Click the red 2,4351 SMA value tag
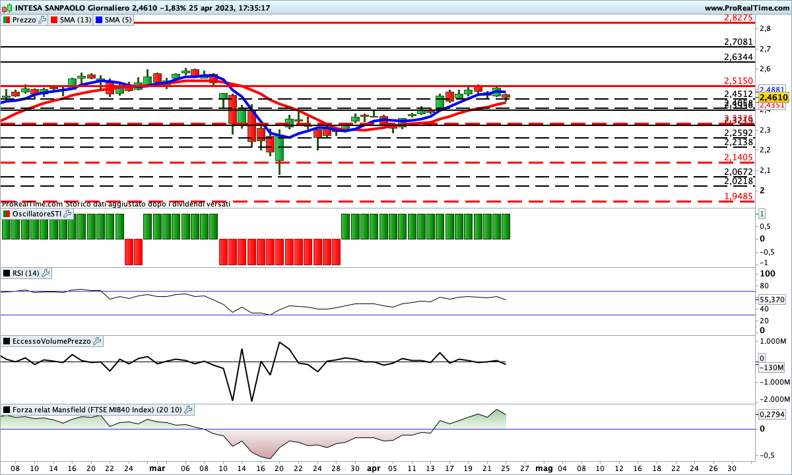The height and width of the screenshot is (475, 792). [772, 105]
